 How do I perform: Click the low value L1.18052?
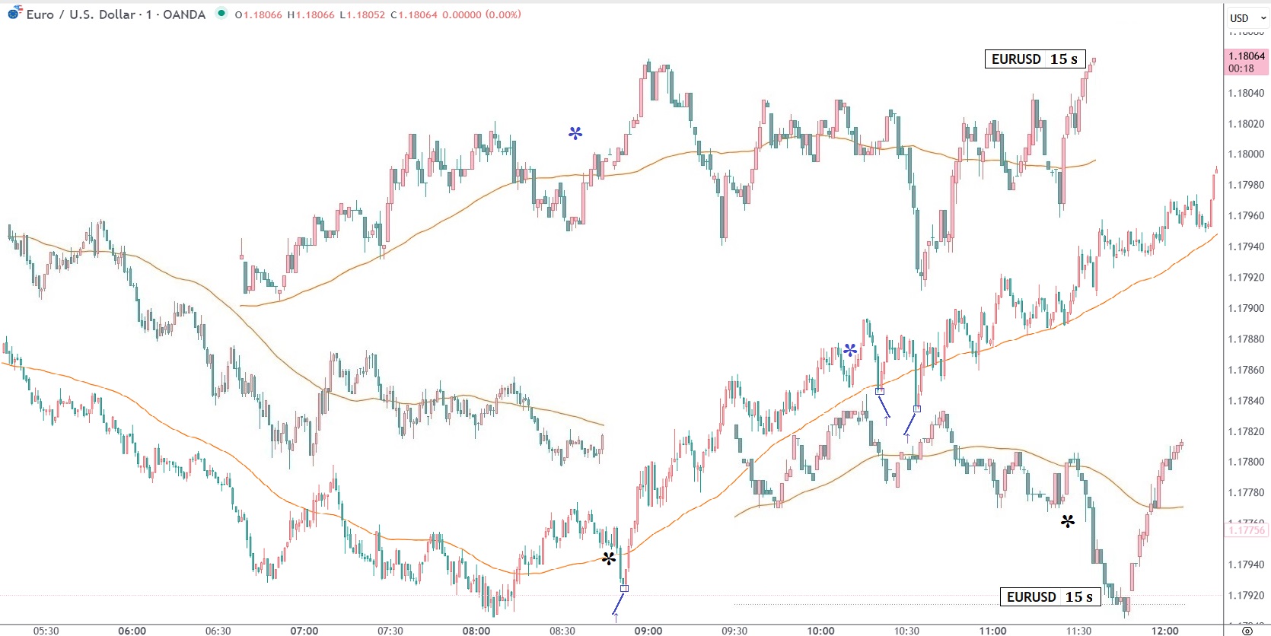click(362, 14)
